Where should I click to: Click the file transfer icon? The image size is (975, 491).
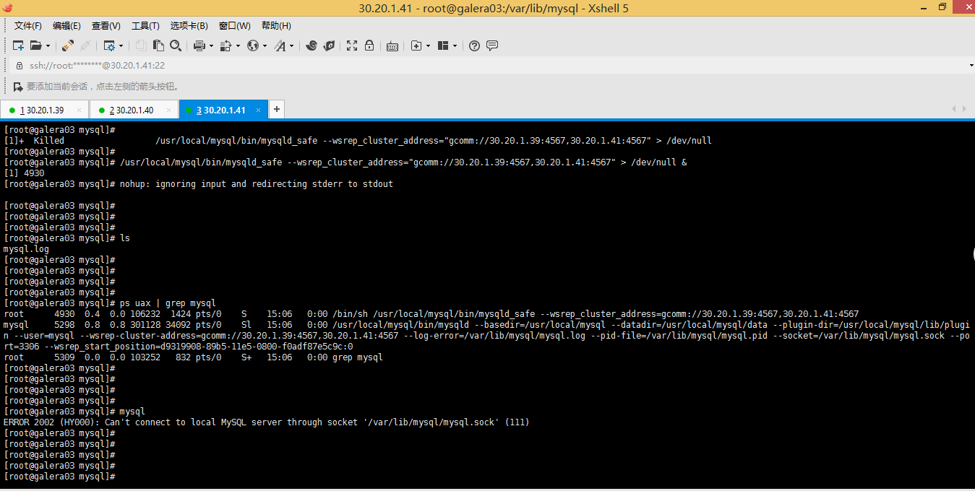(226, 45)
